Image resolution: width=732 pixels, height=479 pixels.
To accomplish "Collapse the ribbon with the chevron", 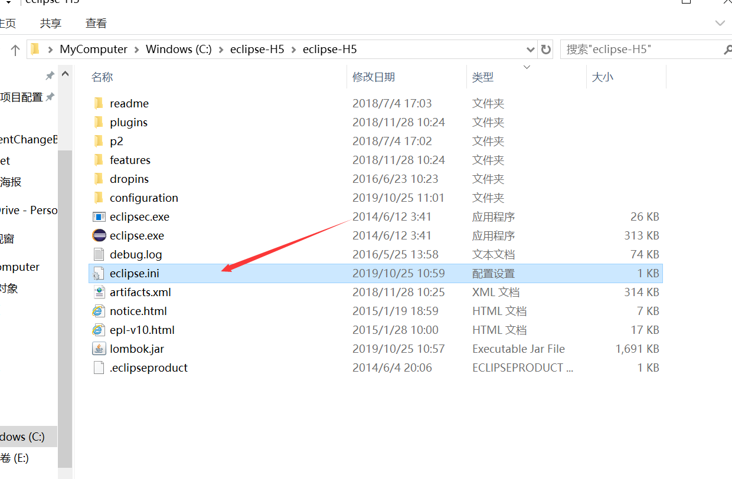I will tap(719, 22).
